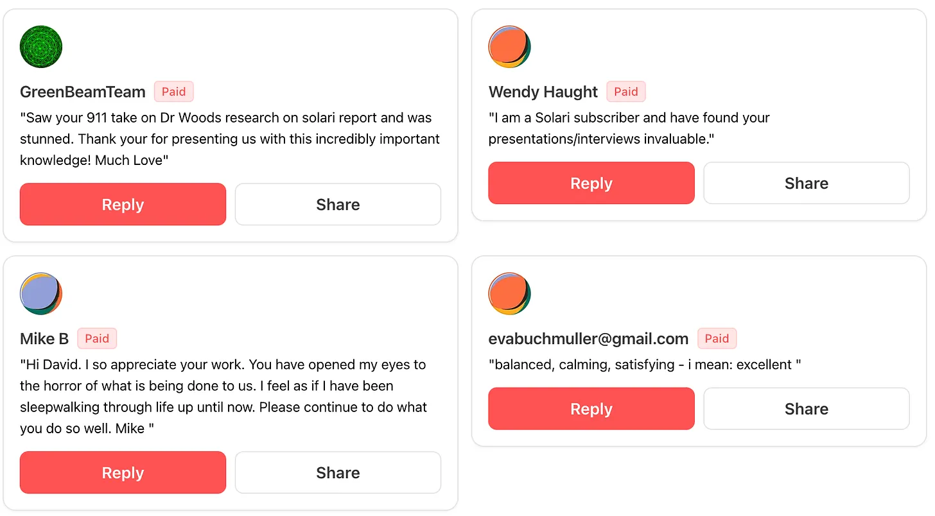Click Mike B's purple avatar icon
This screenshot has height=516, width=935.
[x=41, y=294]
